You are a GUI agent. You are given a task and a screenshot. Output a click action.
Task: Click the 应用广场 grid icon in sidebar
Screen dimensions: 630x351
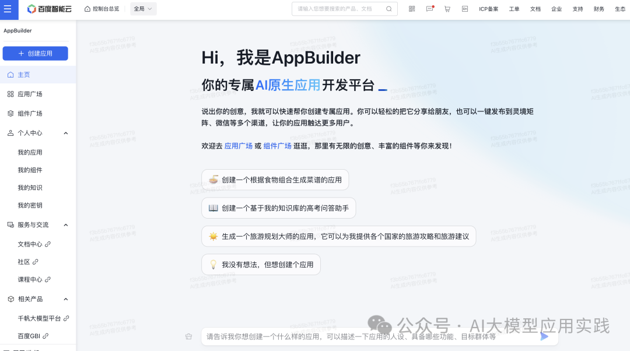(x=10, y=94)
